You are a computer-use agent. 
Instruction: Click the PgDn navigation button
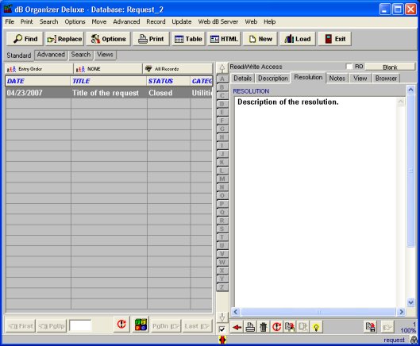(166, 326)
